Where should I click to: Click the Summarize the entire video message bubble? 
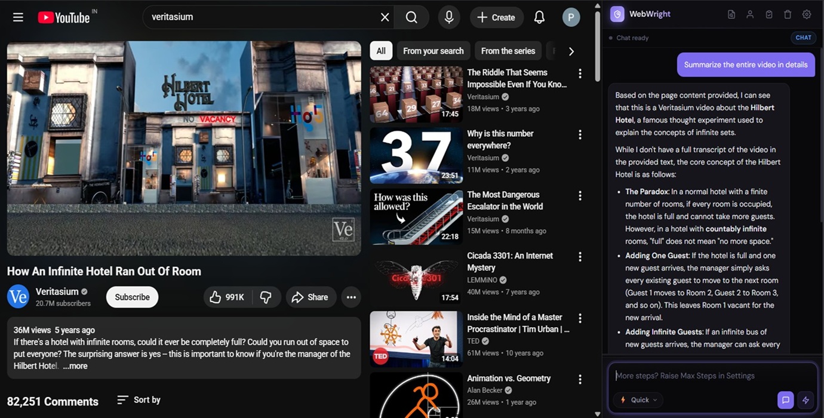(746, 64)
